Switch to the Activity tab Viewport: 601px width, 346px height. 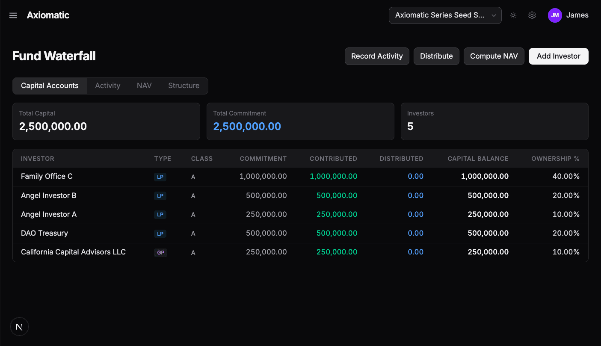(107, 86)
